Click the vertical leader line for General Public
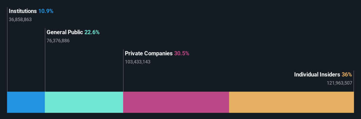The height and width of the screenshot is (119, 361). (x=45, y=60)
